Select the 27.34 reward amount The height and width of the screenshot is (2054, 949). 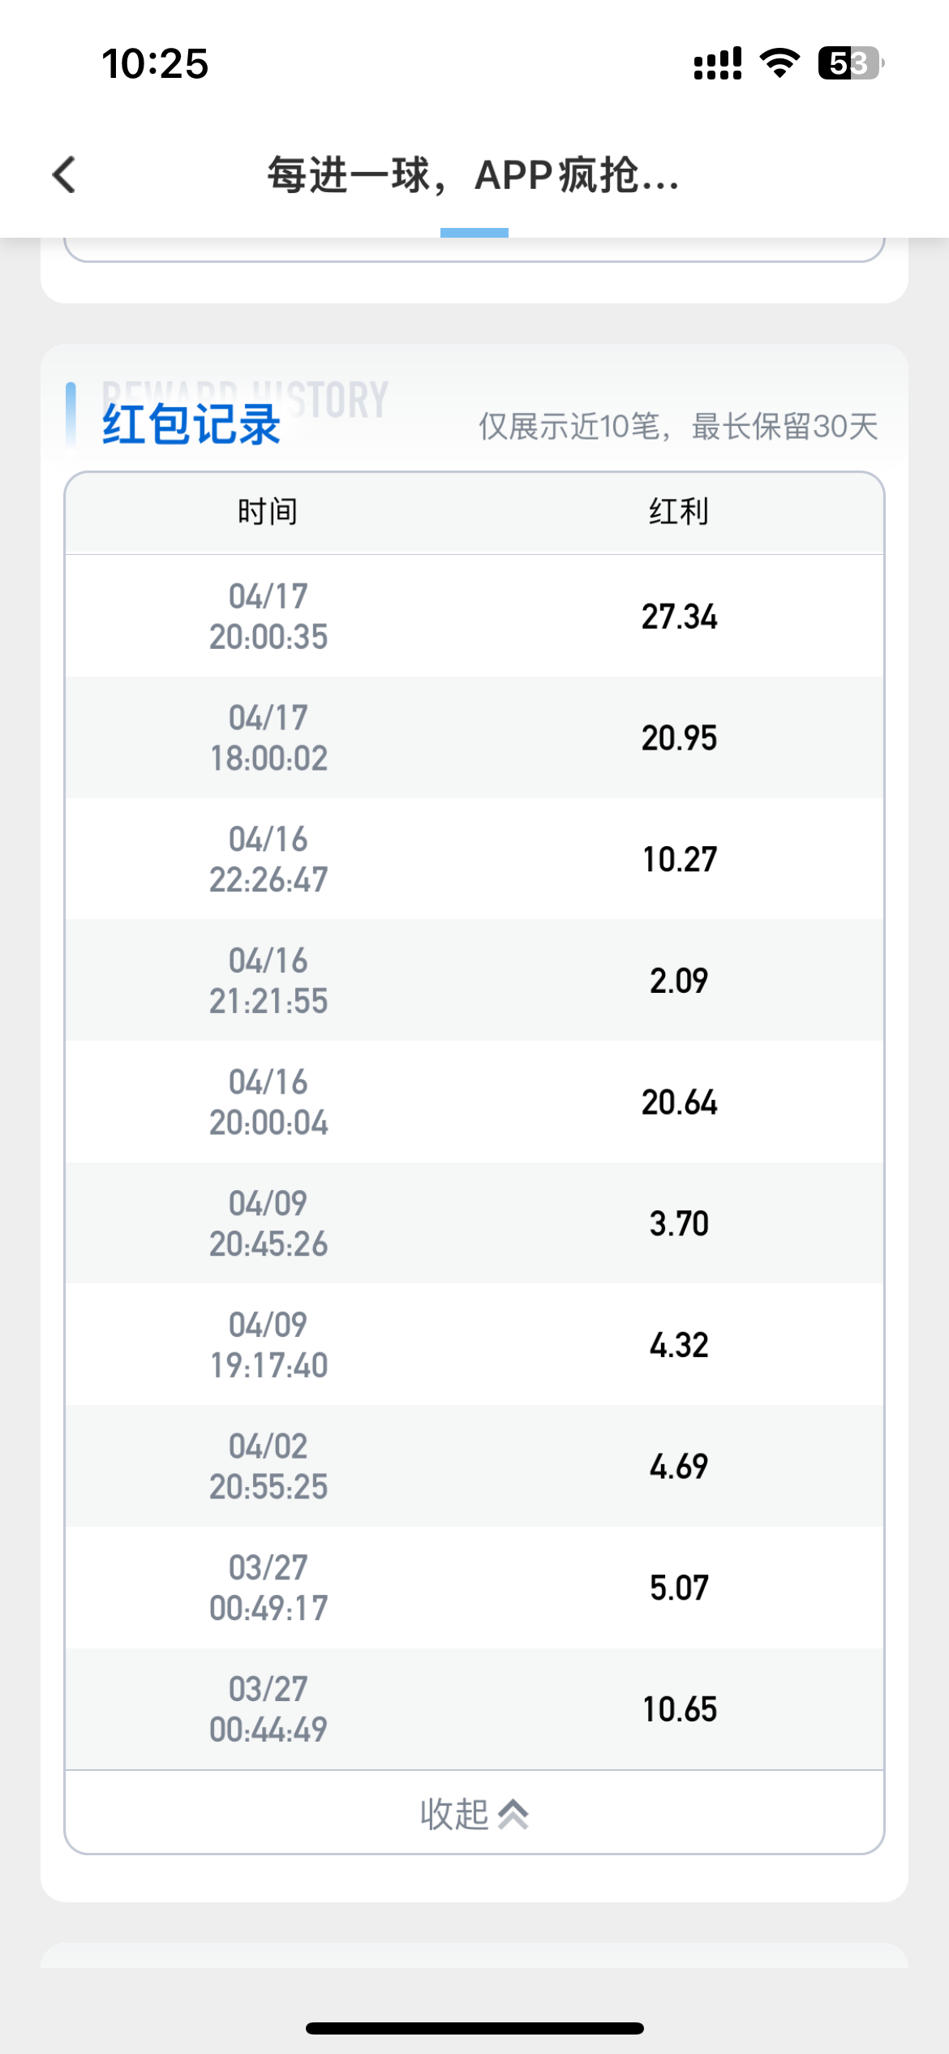[679, 617]
